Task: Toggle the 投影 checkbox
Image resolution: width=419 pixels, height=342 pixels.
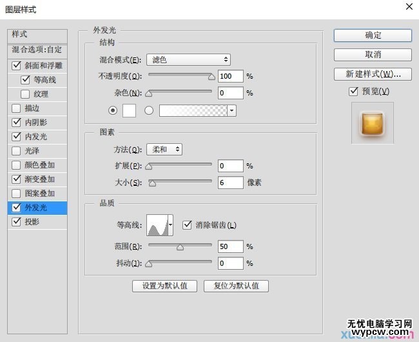Action: pos(16,221)
